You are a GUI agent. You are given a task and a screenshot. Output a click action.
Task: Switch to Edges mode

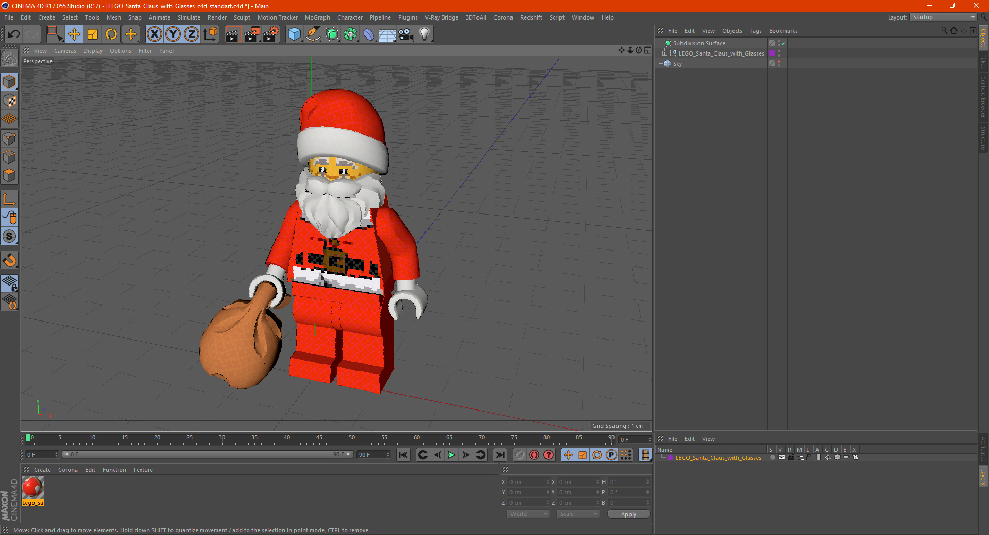[9, 157]
